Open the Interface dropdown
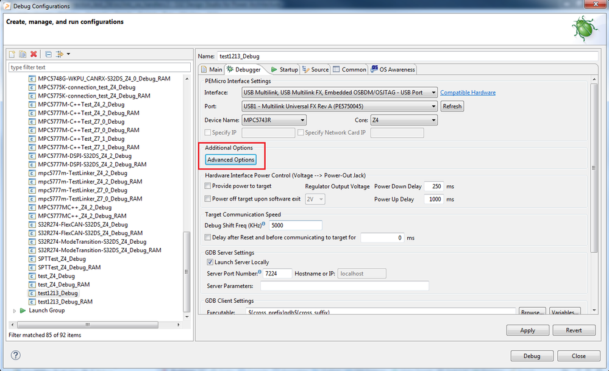609x371 pixels. 340,93
